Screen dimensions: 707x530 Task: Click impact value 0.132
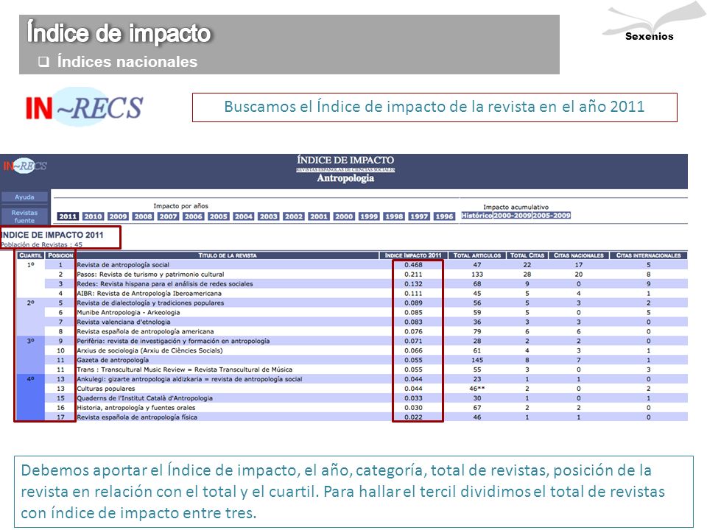(x=413, y=284)
